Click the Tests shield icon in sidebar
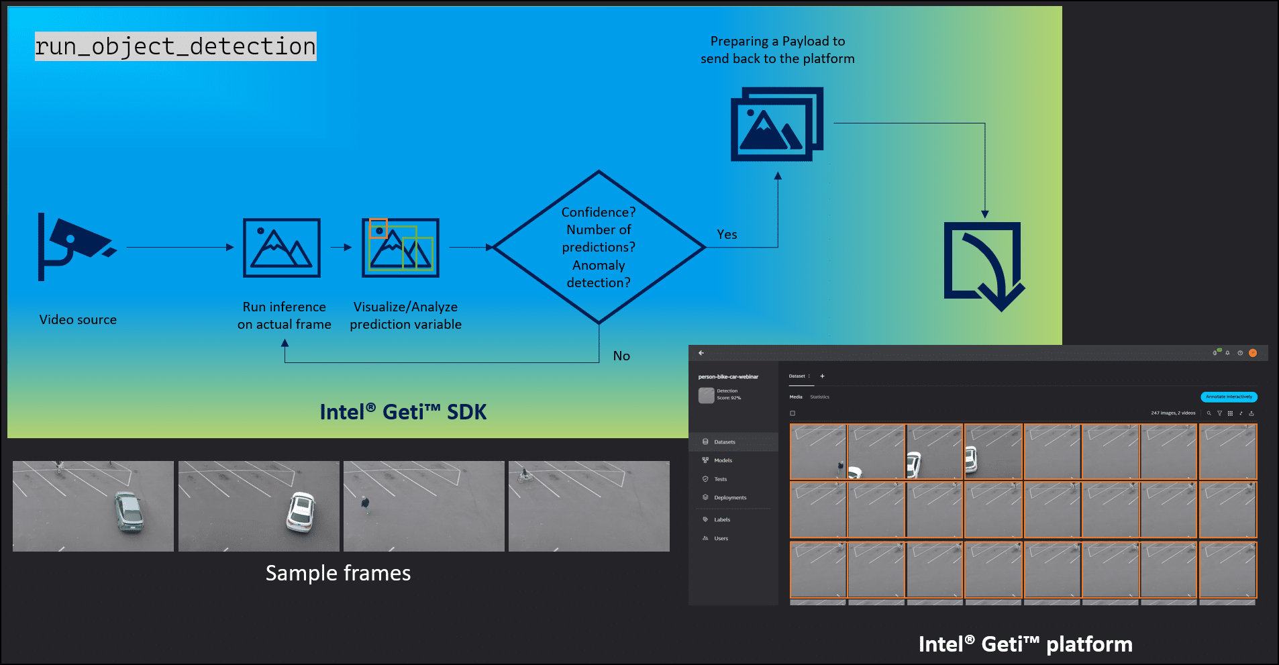 coord(705,479)
